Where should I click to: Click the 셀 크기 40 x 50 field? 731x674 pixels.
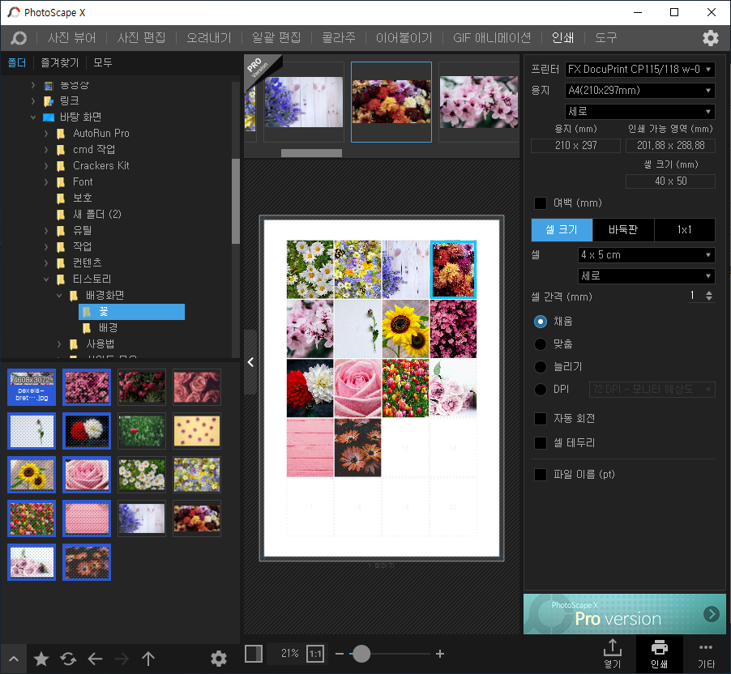coord(670,181)
